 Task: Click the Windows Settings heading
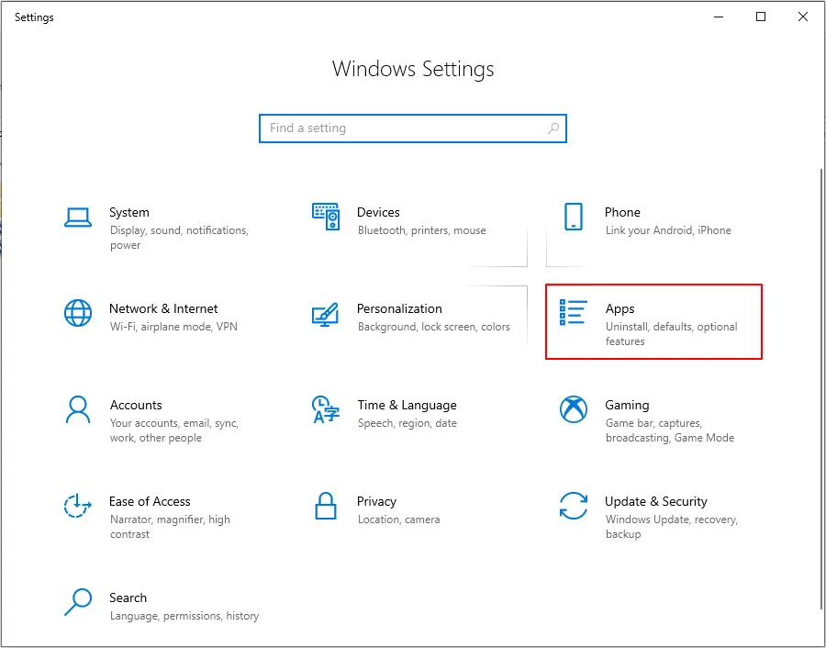tap(413, 69)
